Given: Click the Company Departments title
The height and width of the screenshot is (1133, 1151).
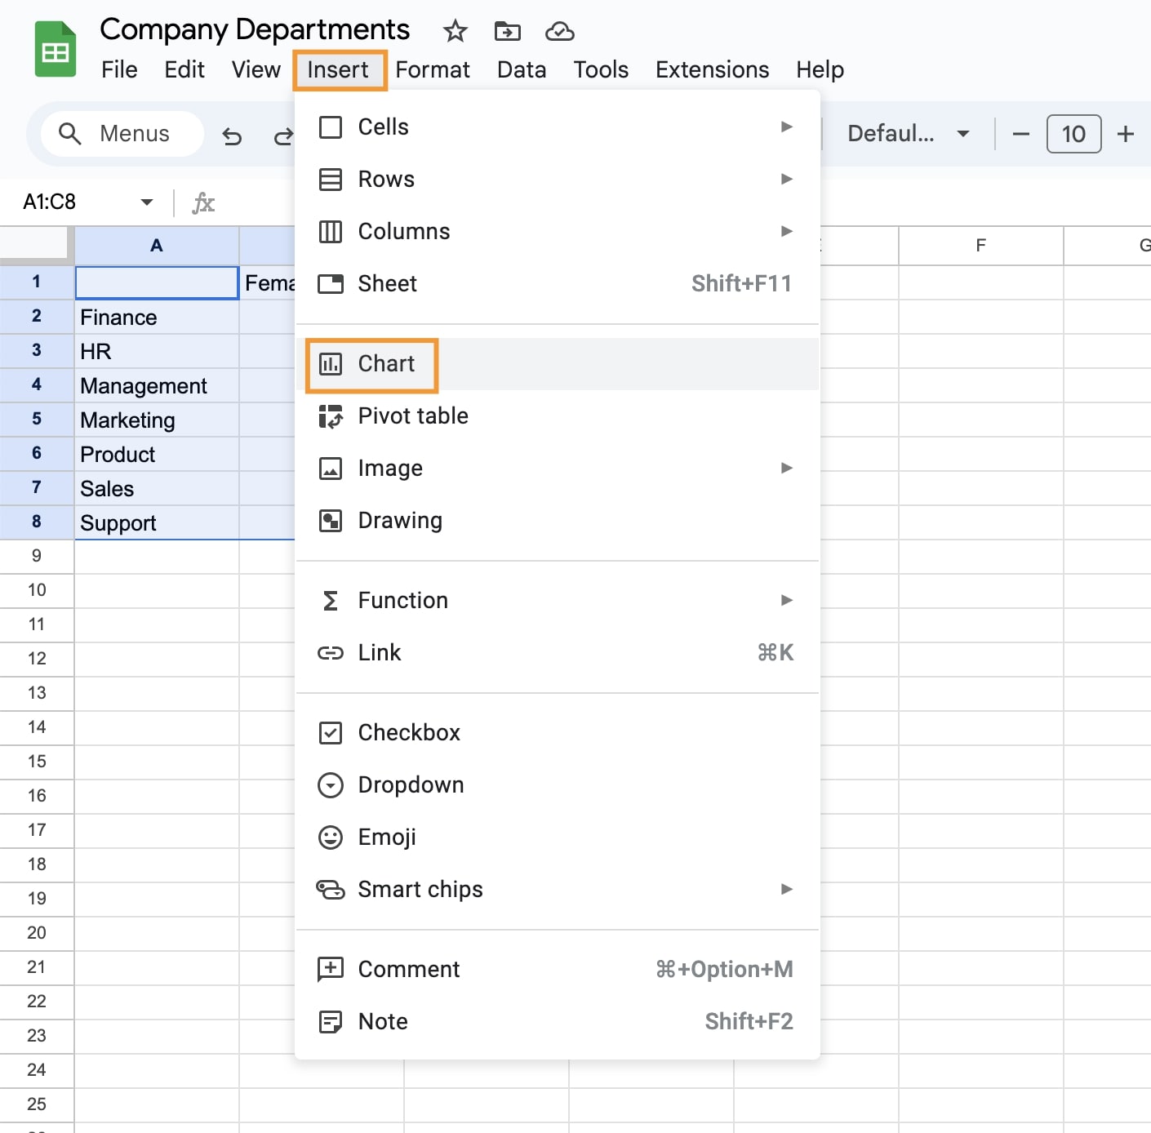Looking at the screenshot, I should tap(255, 29).
